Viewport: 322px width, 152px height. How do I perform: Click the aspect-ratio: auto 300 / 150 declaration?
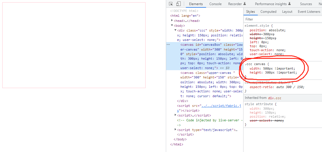(x=277, y=87)
